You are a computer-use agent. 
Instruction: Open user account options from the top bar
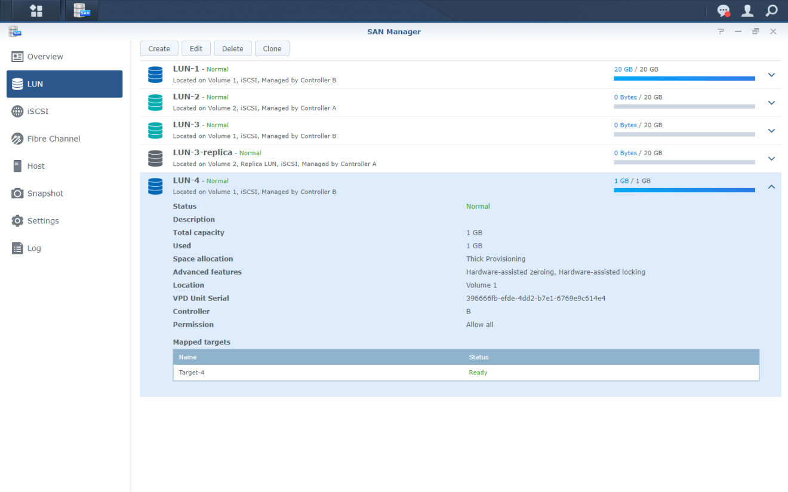748,10
